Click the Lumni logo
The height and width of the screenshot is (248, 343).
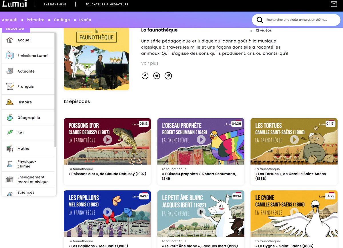[14, 4]
